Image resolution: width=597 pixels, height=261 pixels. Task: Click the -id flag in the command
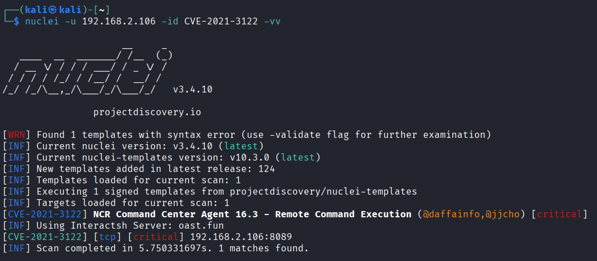(169, 22)
